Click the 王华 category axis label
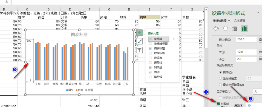Screen dimensions: 262x107 38,84
